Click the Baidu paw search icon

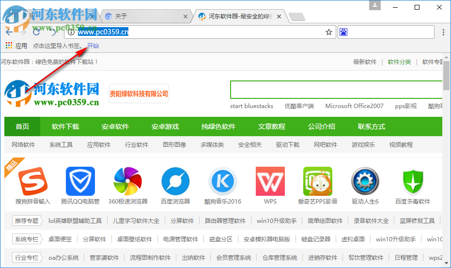343,32
